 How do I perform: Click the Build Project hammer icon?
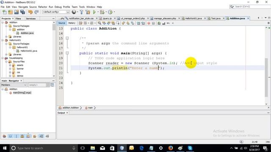click(82, 12)
